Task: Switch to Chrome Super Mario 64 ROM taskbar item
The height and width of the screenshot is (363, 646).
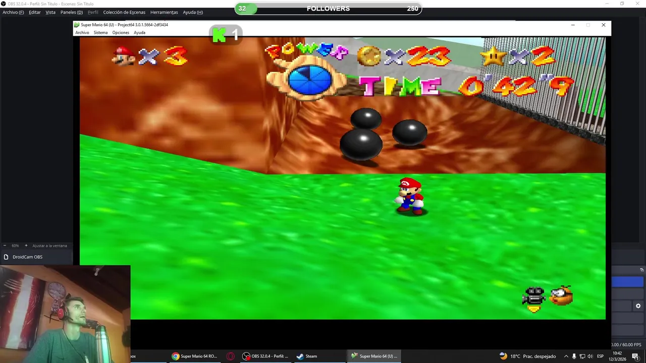Action: pyautogui.click(x=194, y=356)
